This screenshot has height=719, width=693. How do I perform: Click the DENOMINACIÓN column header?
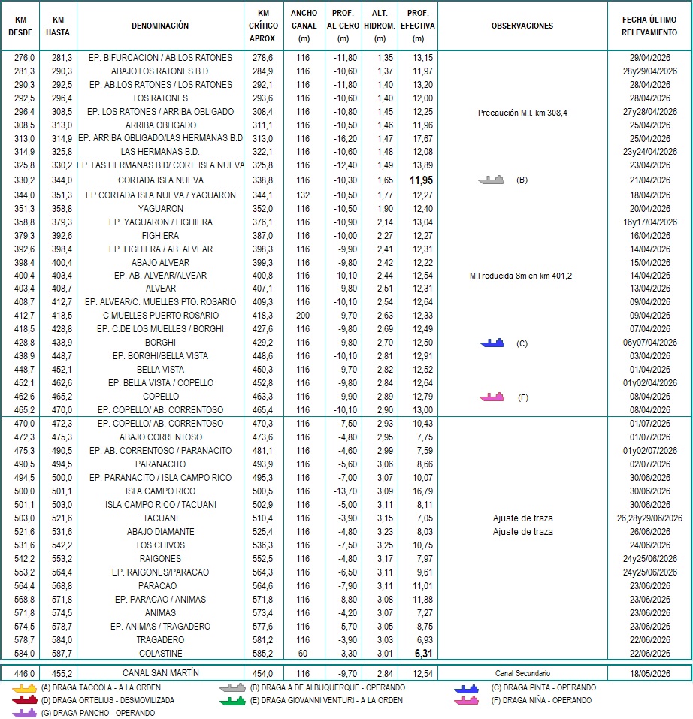(160, 26)
